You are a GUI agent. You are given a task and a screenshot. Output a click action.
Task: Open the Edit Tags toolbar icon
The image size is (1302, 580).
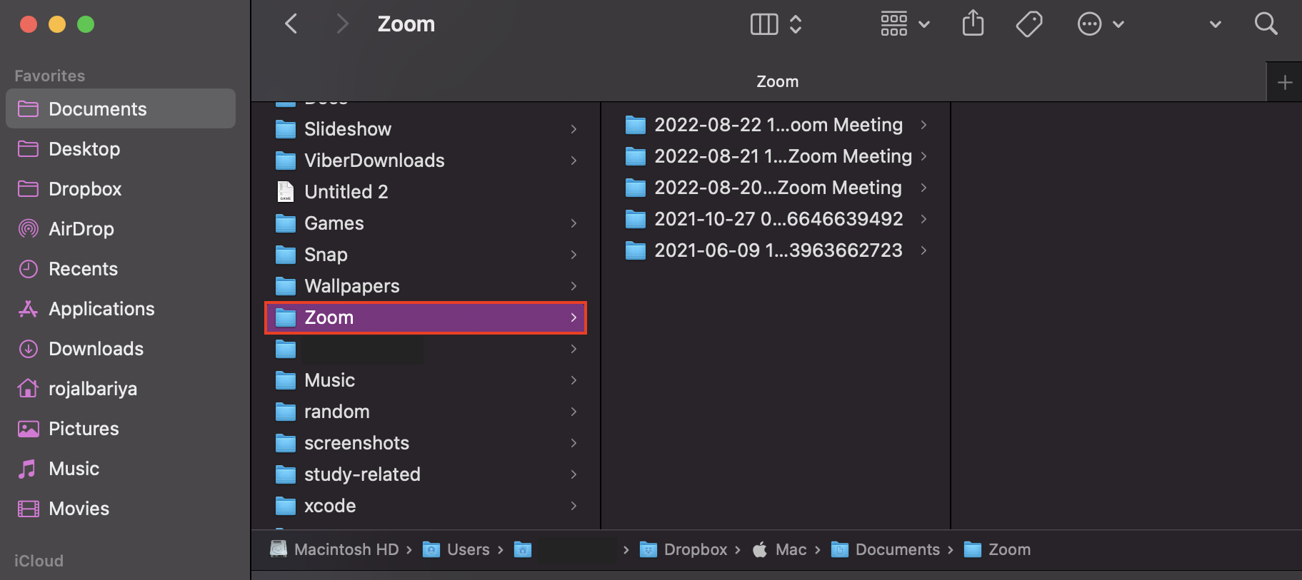1028,24
